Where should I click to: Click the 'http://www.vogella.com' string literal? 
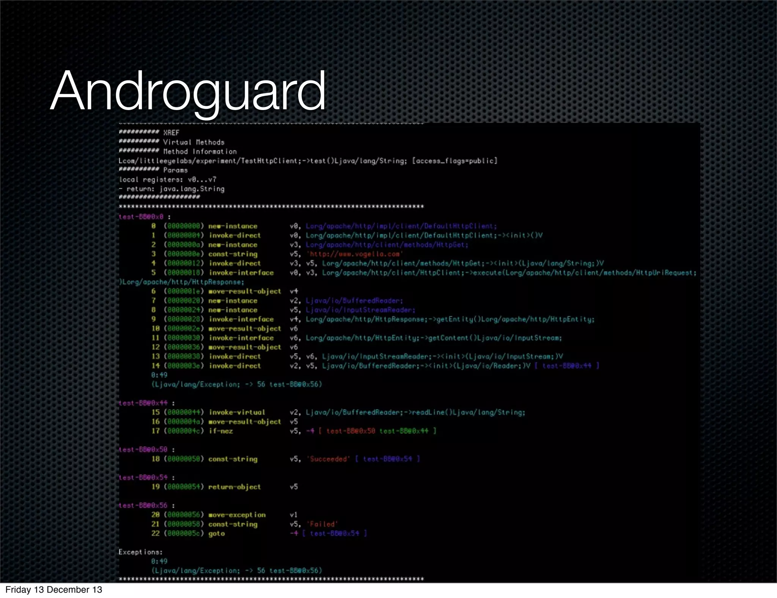point(355,254)
